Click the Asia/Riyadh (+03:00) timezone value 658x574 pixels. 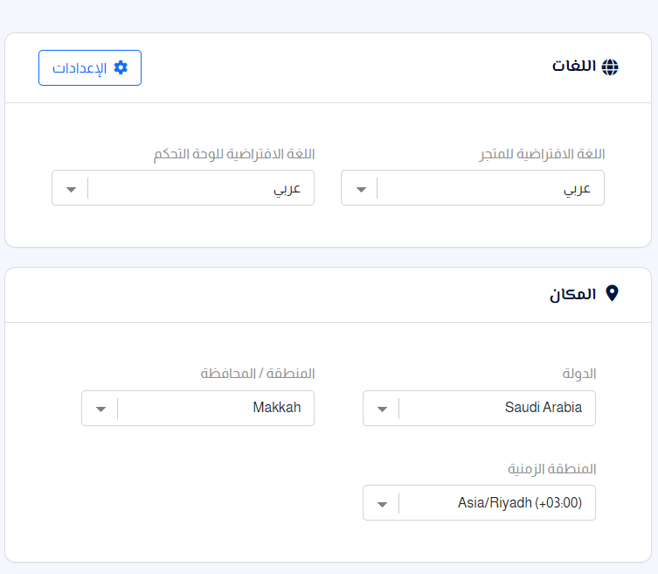coord(520,502)
